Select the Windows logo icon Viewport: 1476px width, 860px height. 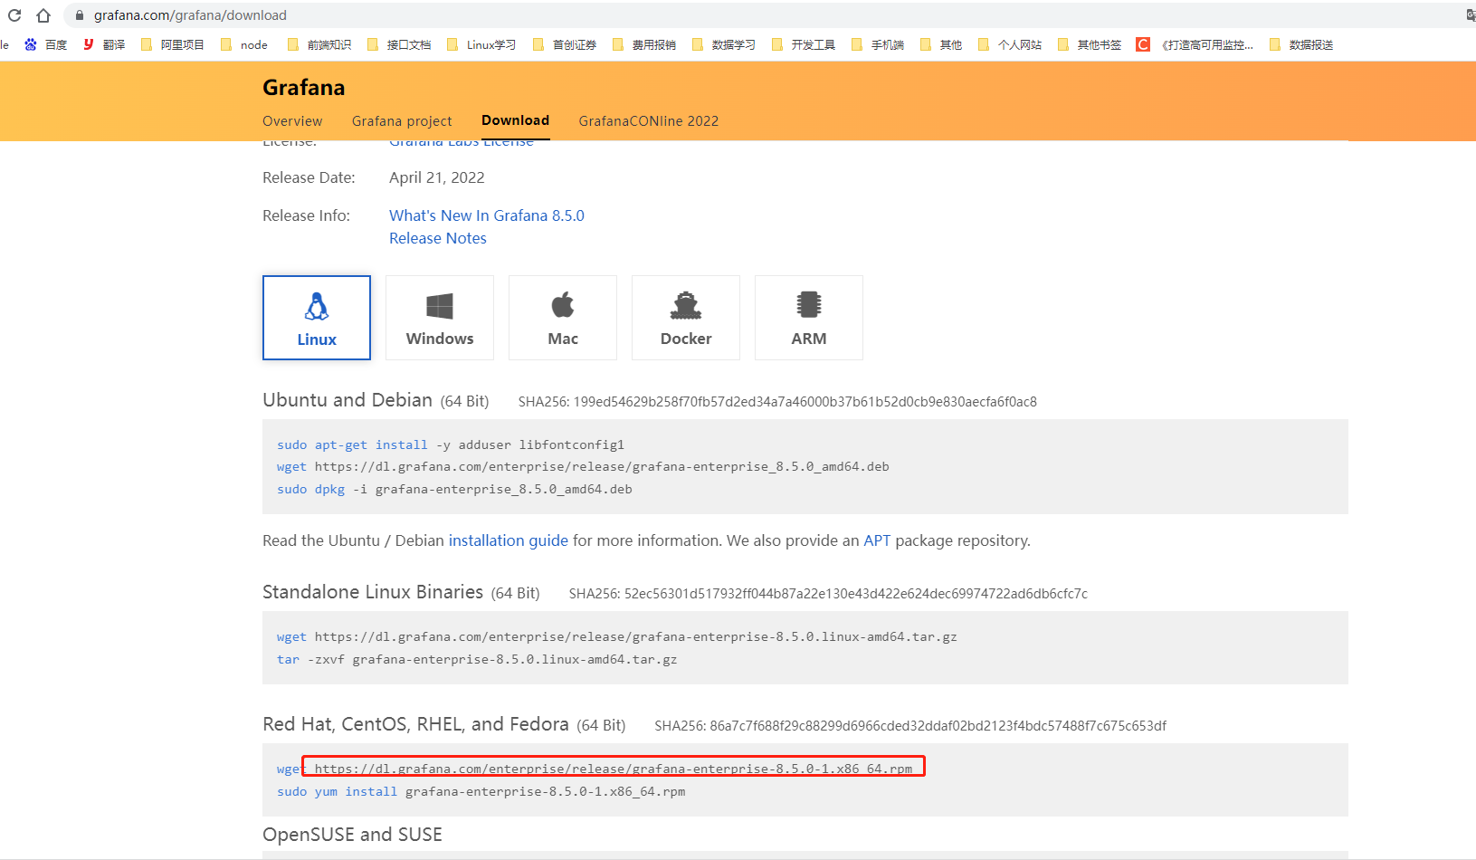(440, 306)
